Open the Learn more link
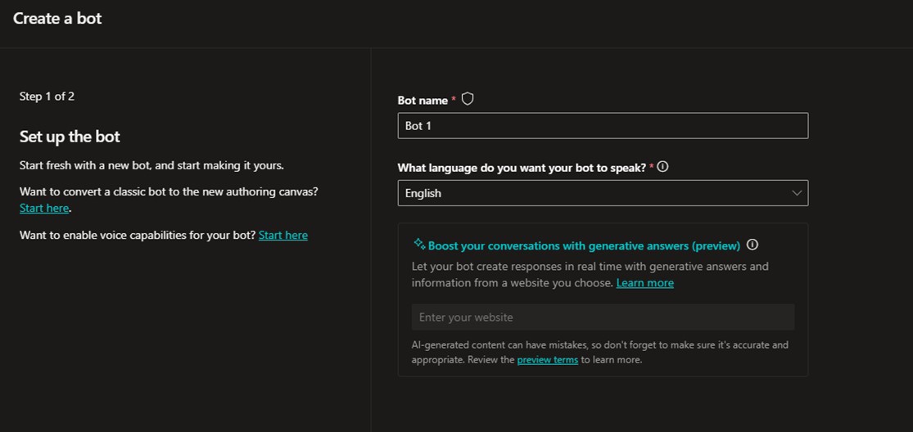This screenshot has height=432, width=913. point(644,283)
